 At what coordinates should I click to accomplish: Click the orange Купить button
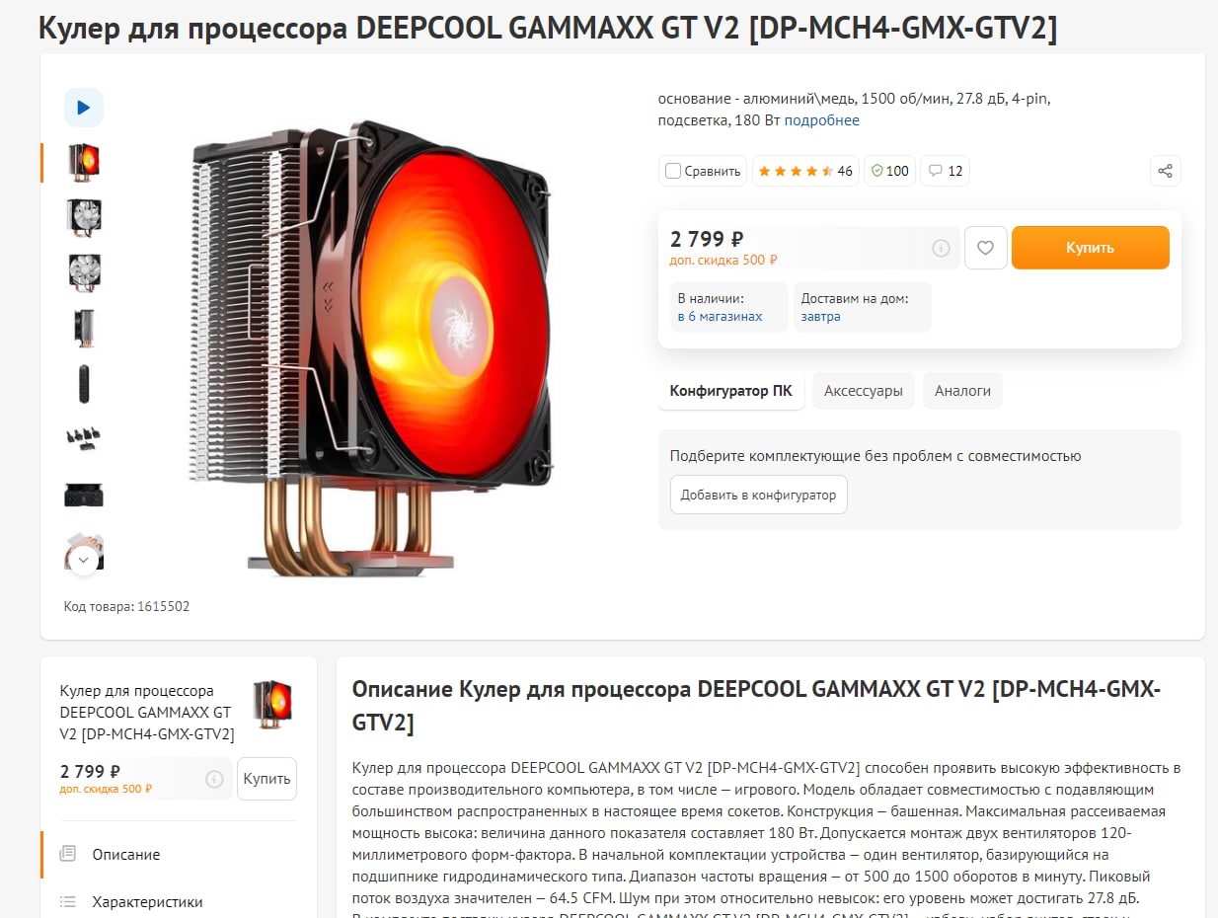click(1091, 248)
